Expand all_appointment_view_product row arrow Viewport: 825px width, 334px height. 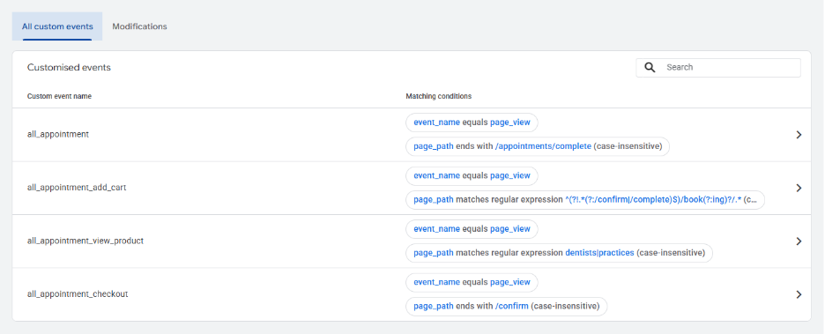coord(799,241)
